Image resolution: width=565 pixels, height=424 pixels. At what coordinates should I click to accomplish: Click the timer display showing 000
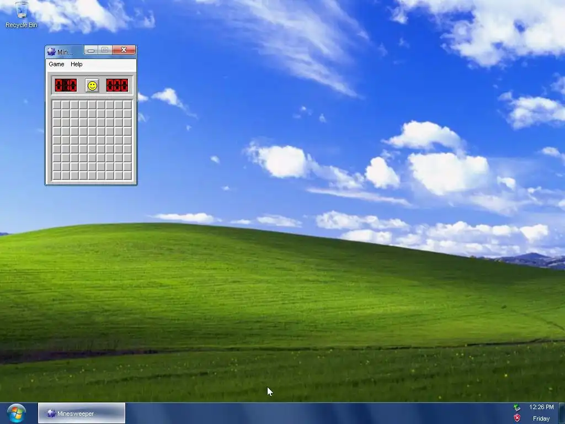pyautogui.click(x=117, y=86)
